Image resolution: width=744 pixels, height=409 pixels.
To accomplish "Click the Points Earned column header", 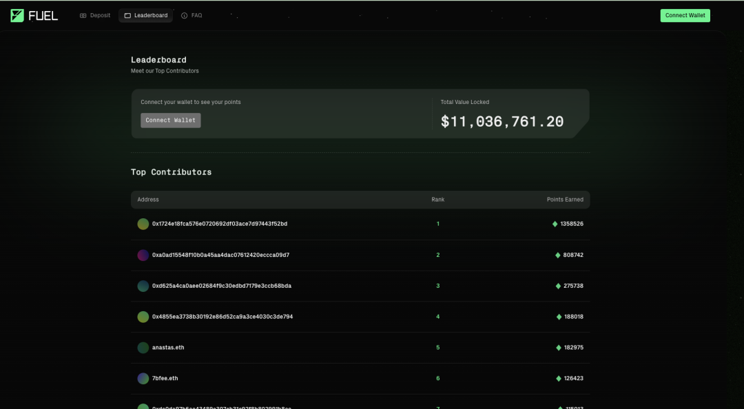I will (x=565, y=200).
